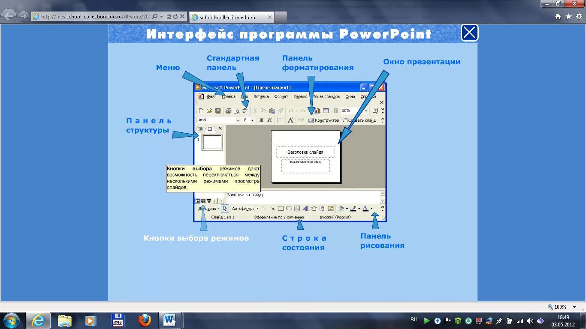Close the structure panel with its X
The image size is (586, 329).
[x=220, y=129]
